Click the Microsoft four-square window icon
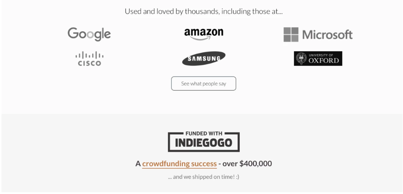Viewport: 403px width, 194px height. coord(291,35)
